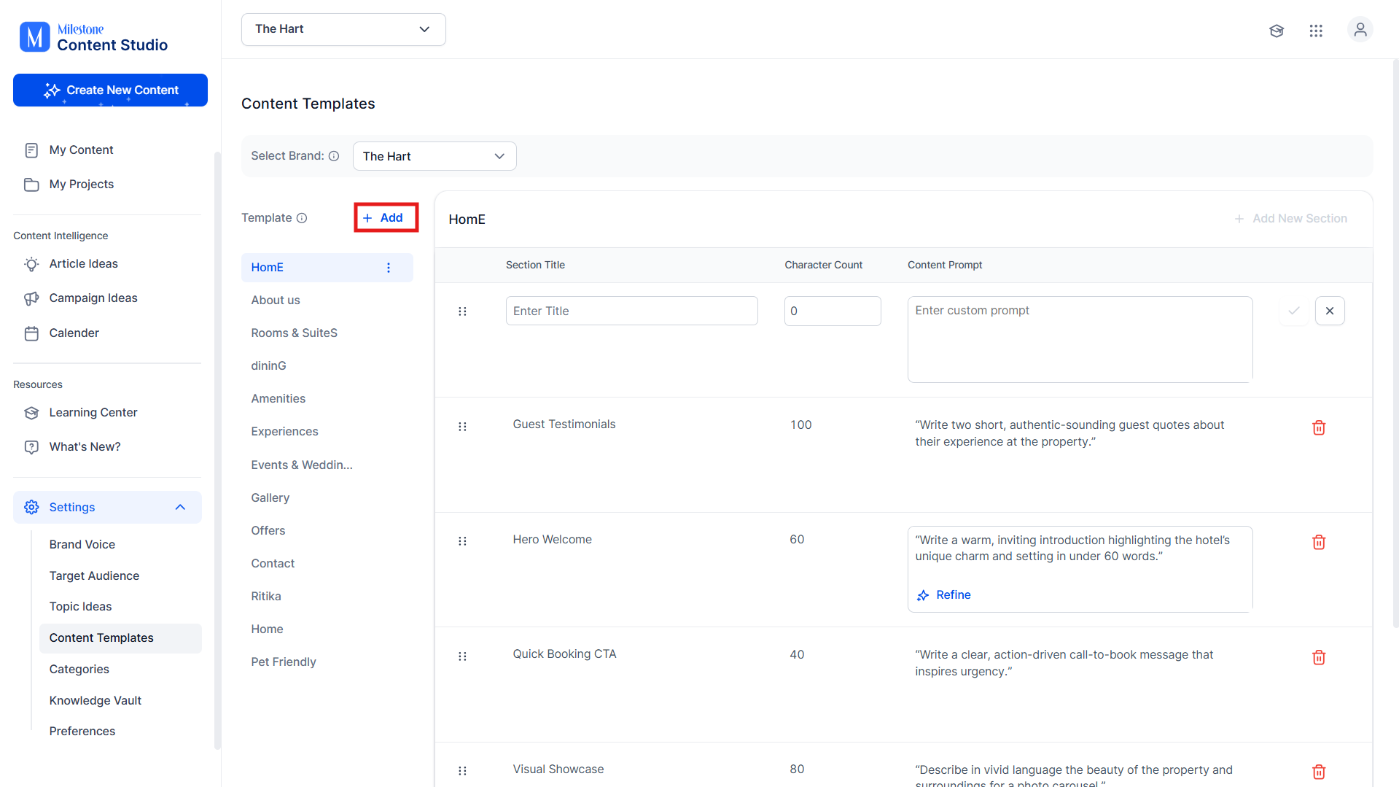Confirm the new section with checkmark
This screenshot has height=787, width=1399.
coord(1294,311)
